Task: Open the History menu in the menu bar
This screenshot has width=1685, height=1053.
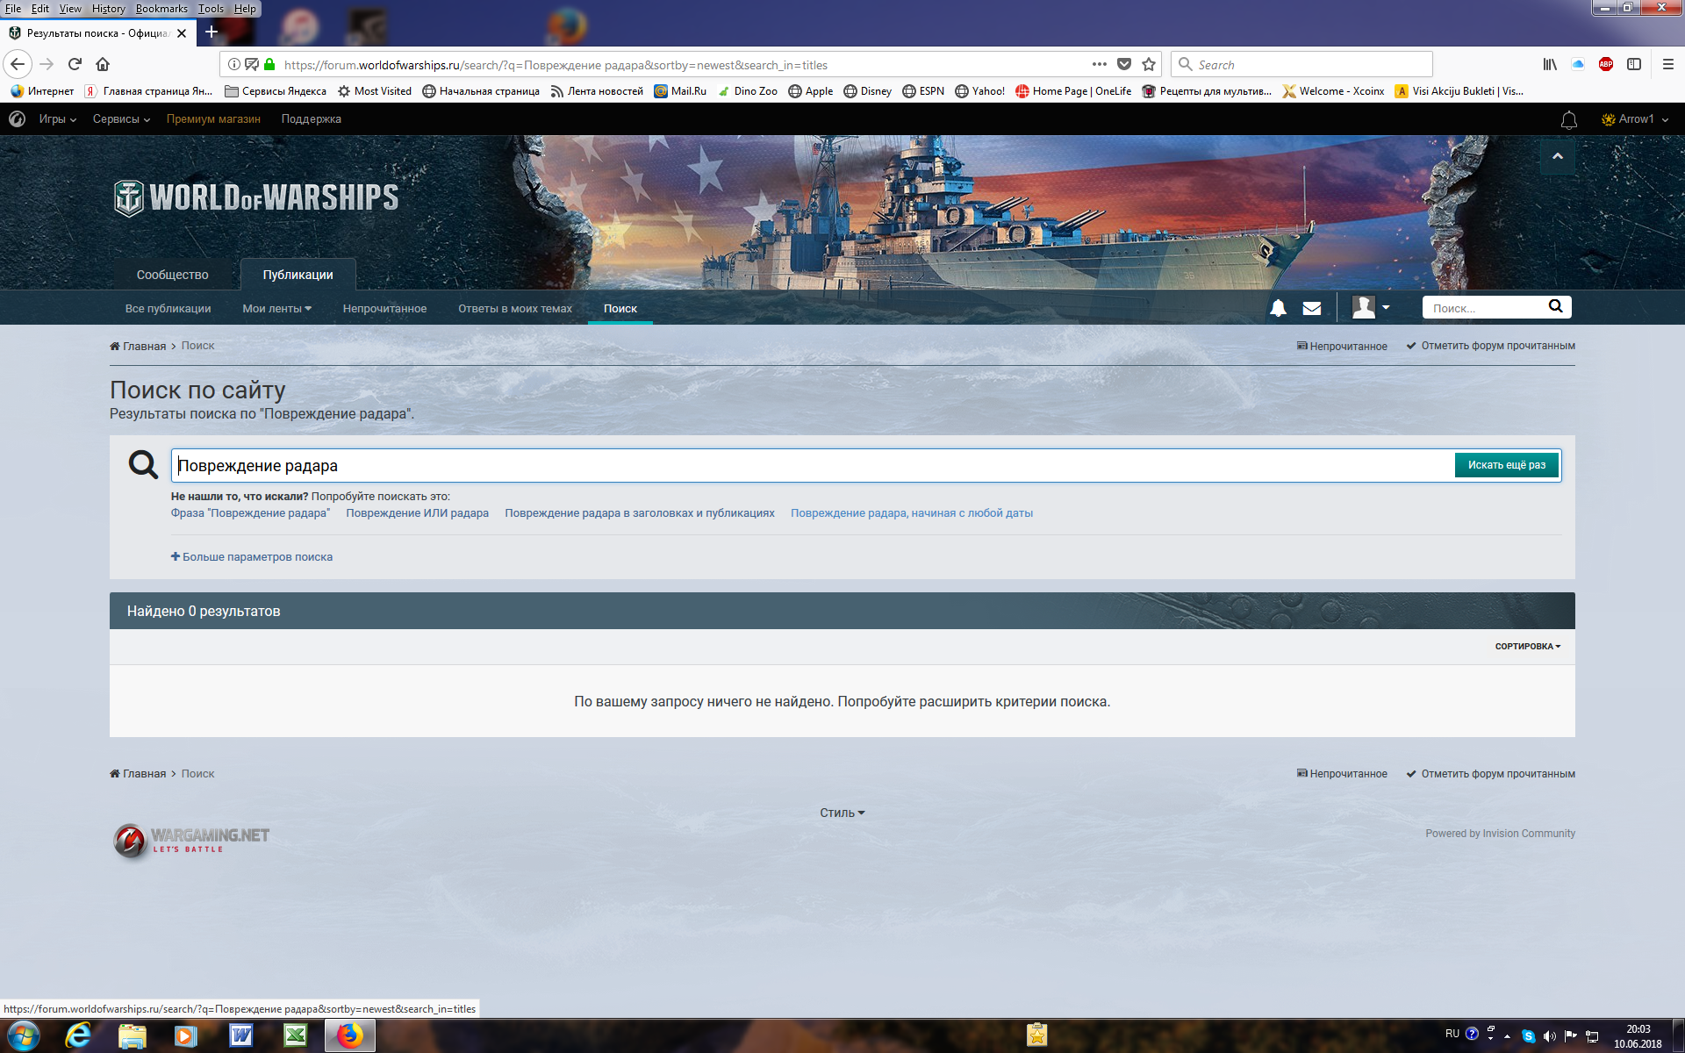Action: pyautogui.click(x=108, y=8)
